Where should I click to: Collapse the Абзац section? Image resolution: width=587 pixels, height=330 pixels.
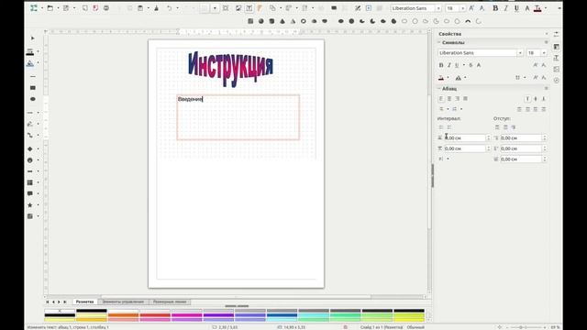439,89
